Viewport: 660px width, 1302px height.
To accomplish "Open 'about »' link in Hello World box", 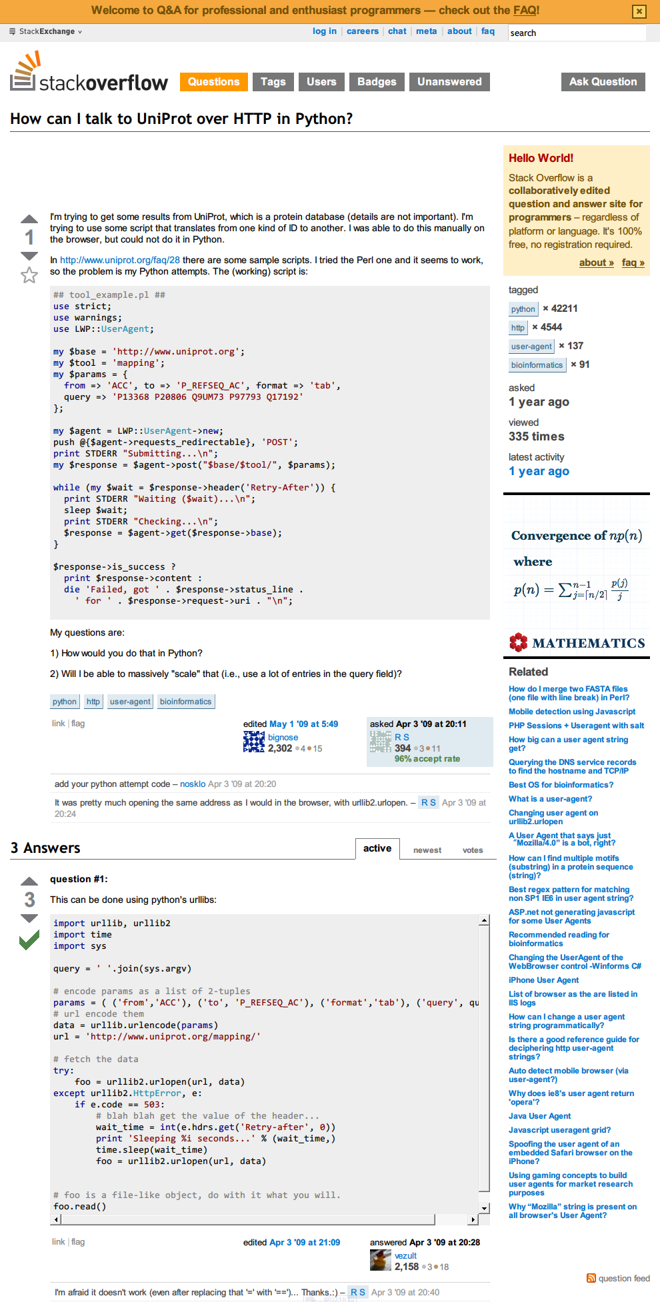I will coord(597,263).
